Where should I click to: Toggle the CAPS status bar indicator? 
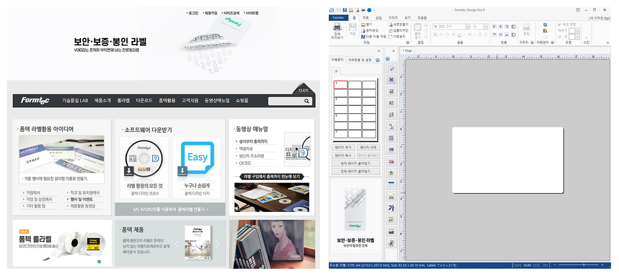click(x=517, y=265)
